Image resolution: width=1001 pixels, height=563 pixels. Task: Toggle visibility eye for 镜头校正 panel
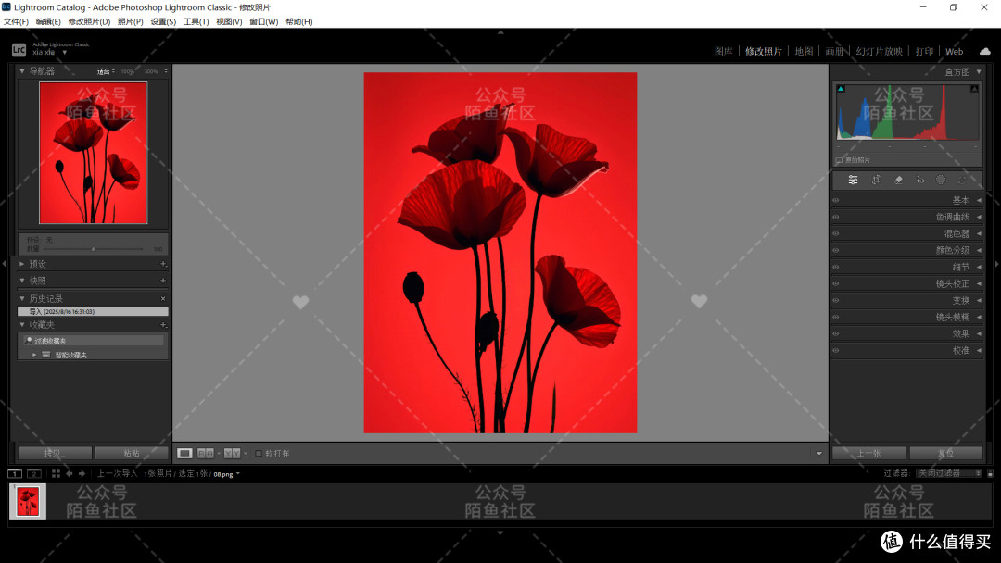click(836, 283)
